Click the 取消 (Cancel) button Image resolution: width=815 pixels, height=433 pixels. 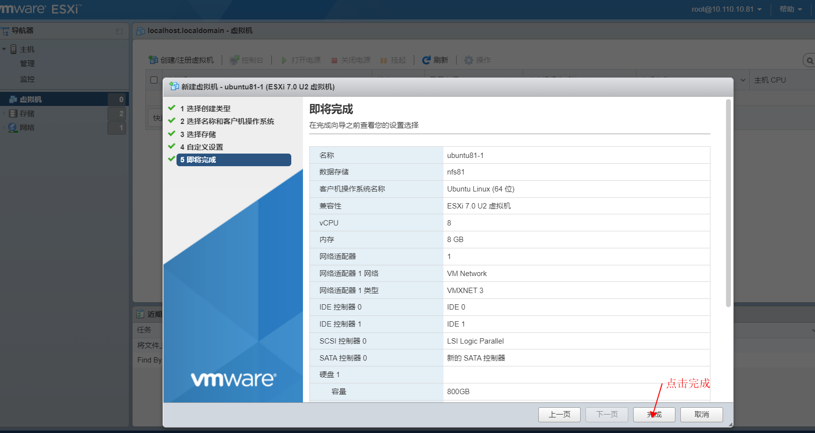701,415
